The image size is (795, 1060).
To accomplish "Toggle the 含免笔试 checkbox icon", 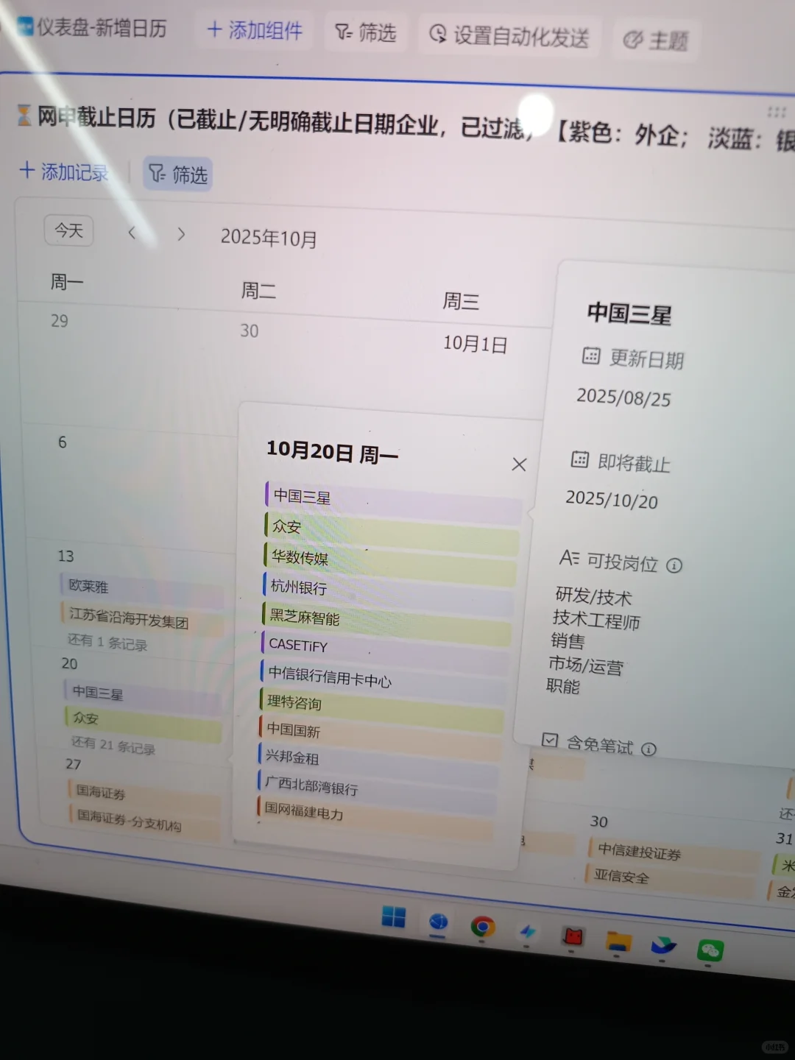I will (x=550, y=740).
